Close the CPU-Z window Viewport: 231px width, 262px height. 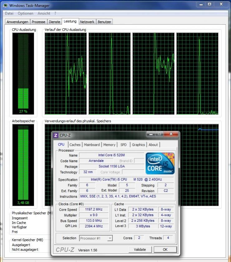[x=171, y=134]
